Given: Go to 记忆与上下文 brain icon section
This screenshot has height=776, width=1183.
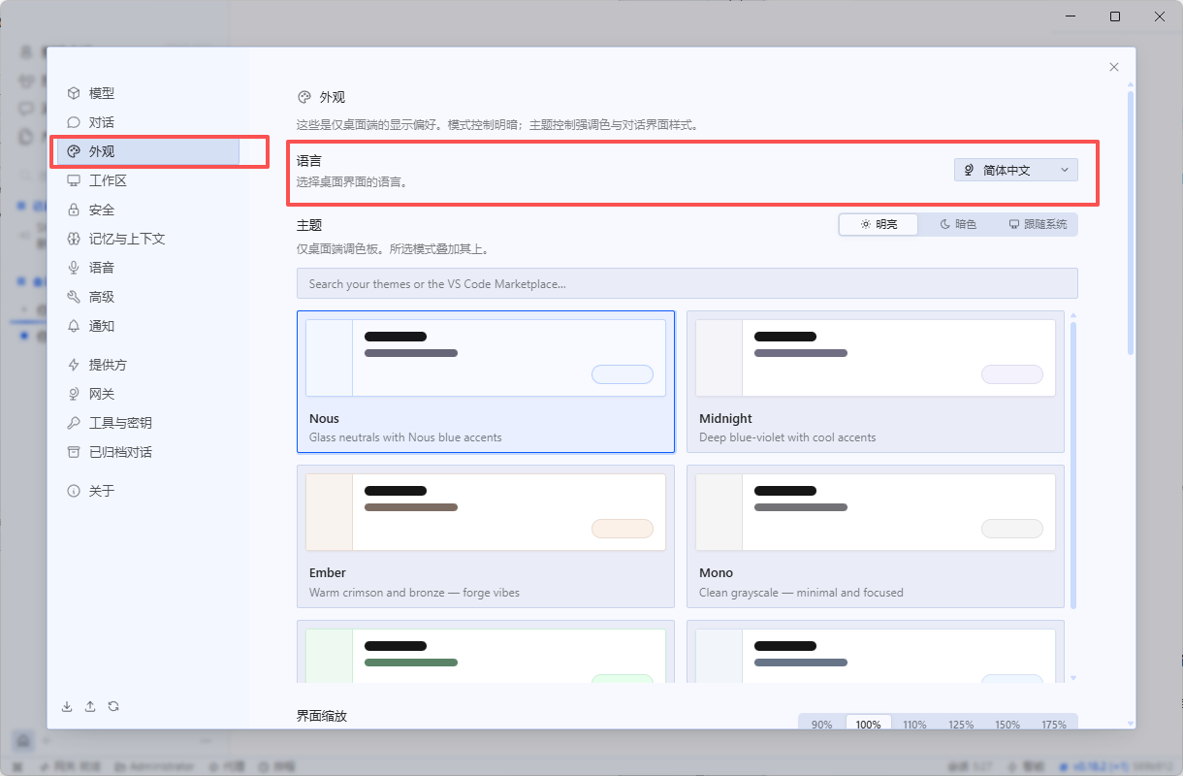Looking at the screenshot, I should coord(74,239).
